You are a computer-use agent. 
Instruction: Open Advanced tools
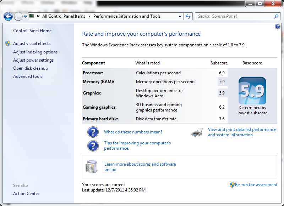[x=28, y=76]
